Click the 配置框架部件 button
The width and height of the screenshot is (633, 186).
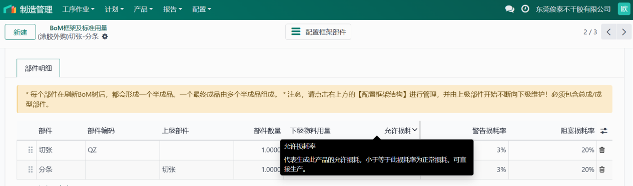pos(318,31)
